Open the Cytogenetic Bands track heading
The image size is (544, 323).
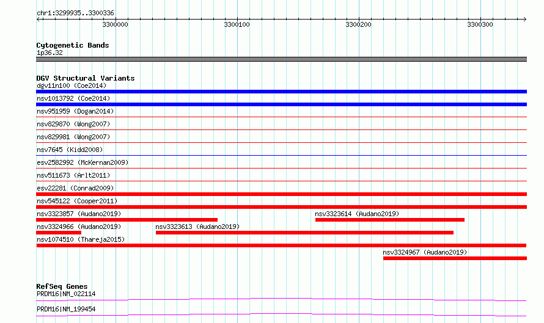tap(73, 45)
